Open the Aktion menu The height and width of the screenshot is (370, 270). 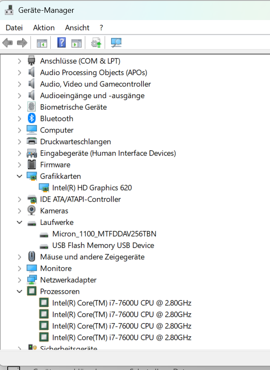coord(44,28)
